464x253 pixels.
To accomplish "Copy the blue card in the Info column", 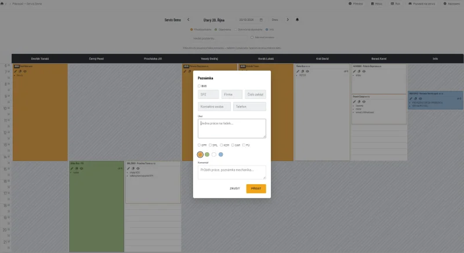I will point(416,98).
